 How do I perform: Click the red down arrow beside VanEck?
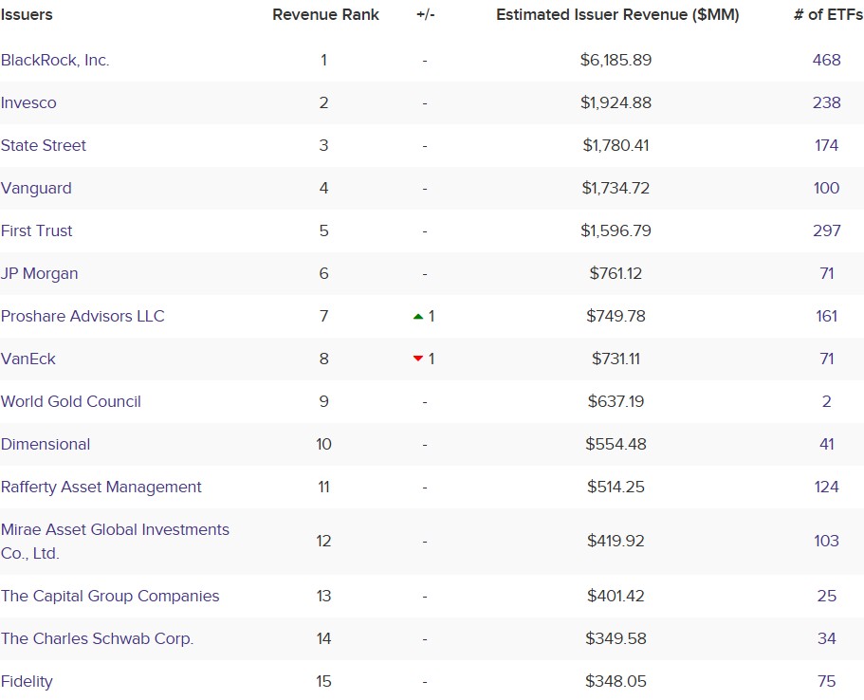(418, 359)
